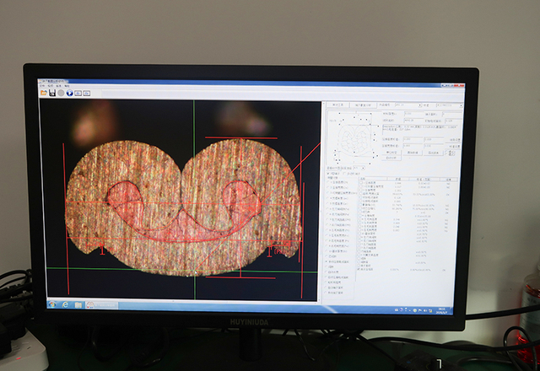The height and width of the screenshot is (371, 540).
Task: Click the first input field in right panel
Action: click(x=412, y=114)
